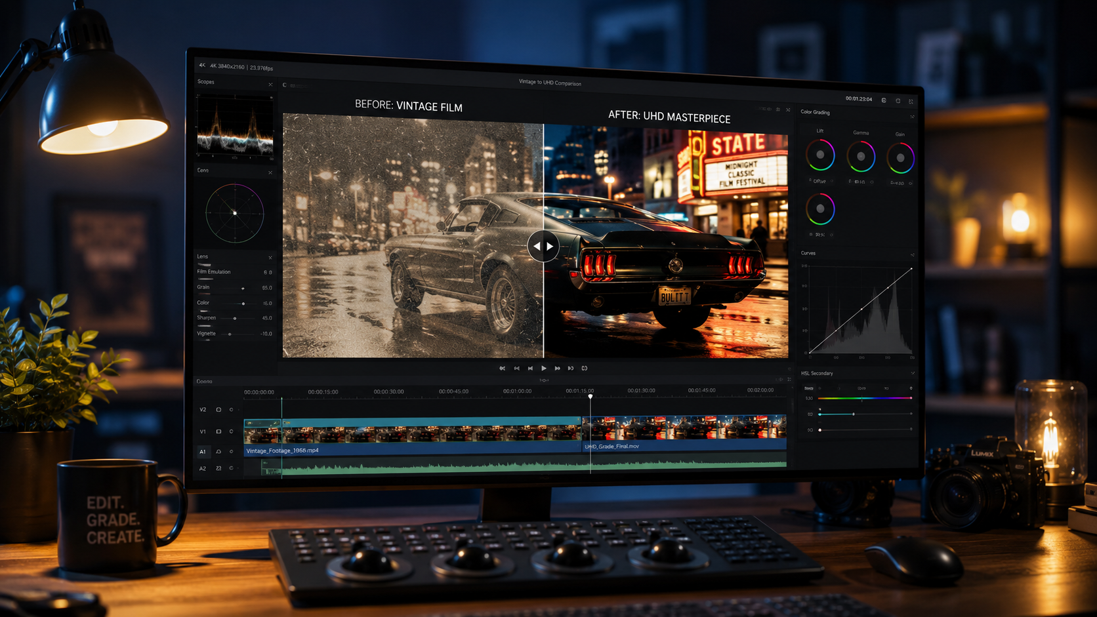Click the small circle icon on track A1
The image size is (1097, 617).
point(231,451)
